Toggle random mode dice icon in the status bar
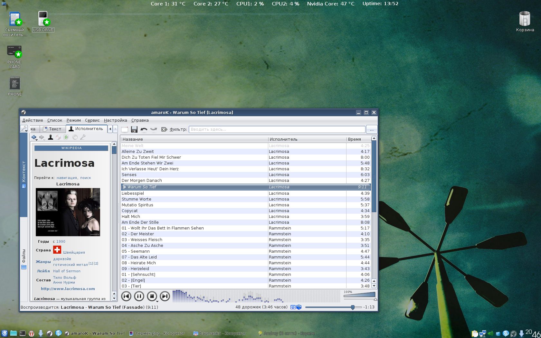 point(299,307)
